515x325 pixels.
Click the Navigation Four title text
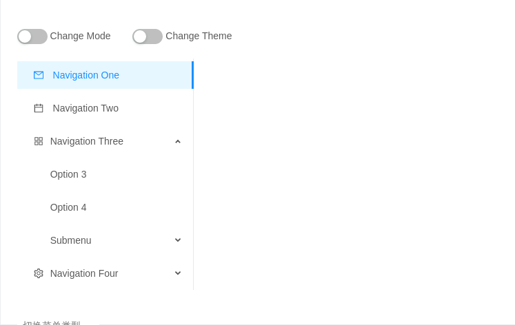[84, 273]
